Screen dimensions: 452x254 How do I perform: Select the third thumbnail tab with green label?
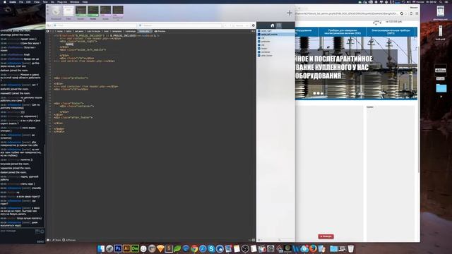(81, 12)
